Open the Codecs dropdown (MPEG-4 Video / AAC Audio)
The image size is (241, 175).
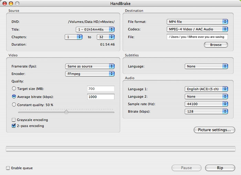pyautogui.click(x=197, y=29)
